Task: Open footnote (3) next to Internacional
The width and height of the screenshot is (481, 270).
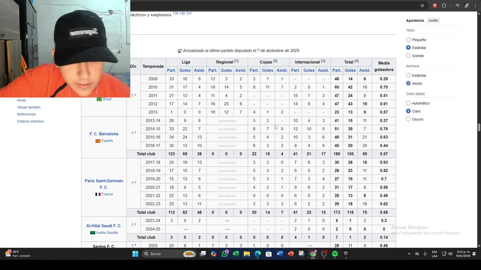Action: pos(323,61)
